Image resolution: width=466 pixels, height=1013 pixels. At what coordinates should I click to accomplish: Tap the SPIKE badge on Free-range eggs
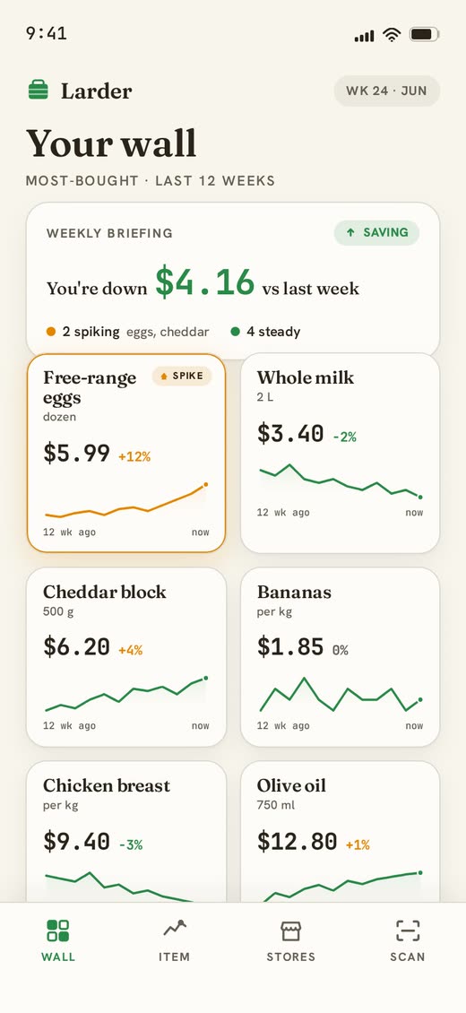coord(182,376)
